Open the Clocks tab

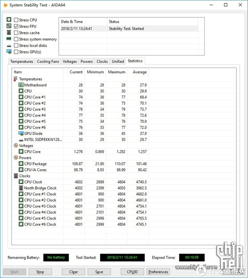pyautogui.click(x=102, y=62)
